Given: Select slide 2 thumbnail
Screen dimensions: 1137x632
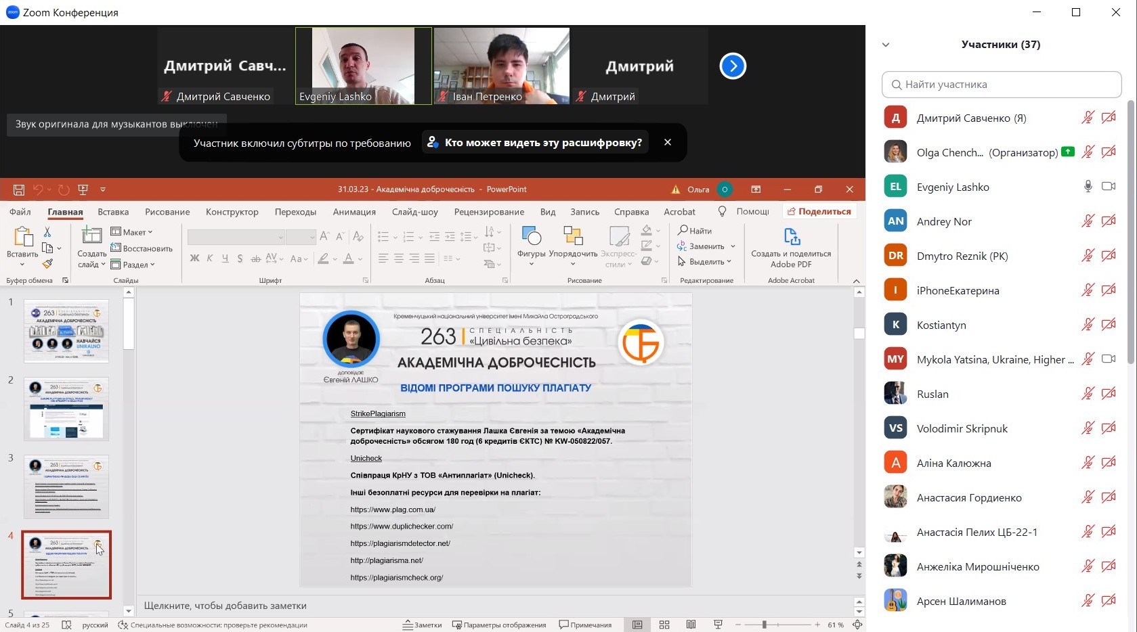Looking at the screenshot, I should 66,409.
